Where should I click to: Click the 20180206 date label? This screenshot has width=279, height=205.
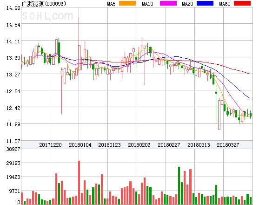(x=139, y=145)
